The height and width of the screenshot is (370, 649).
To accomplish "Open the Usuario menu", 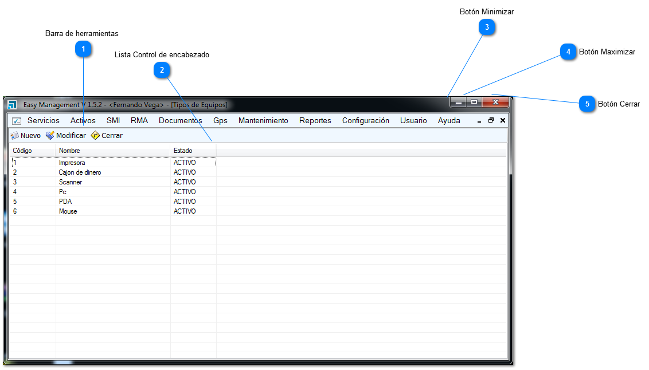I will 413,121.
